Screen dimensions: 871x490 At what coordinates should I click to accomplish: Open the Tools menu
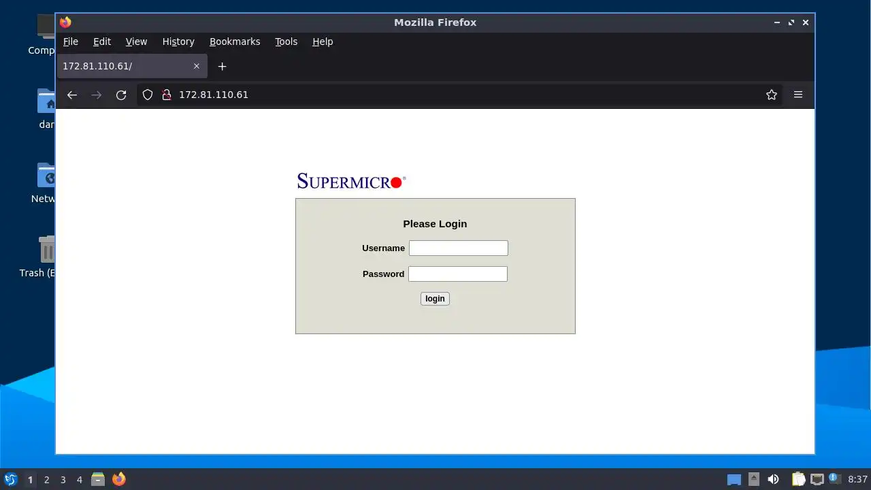(x=286, y=42)
